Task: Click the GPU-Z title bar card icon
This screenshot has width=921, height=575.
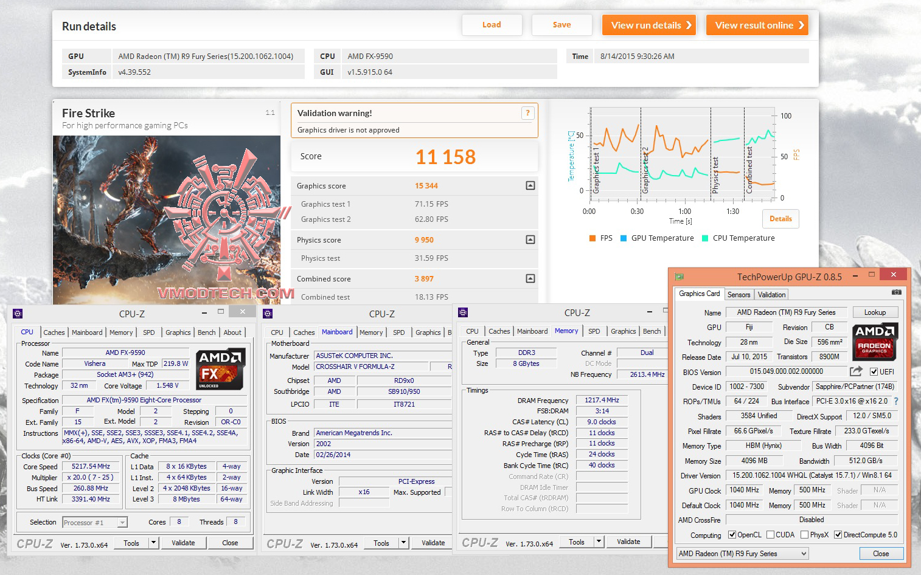Action: click(x=679, y=275)
